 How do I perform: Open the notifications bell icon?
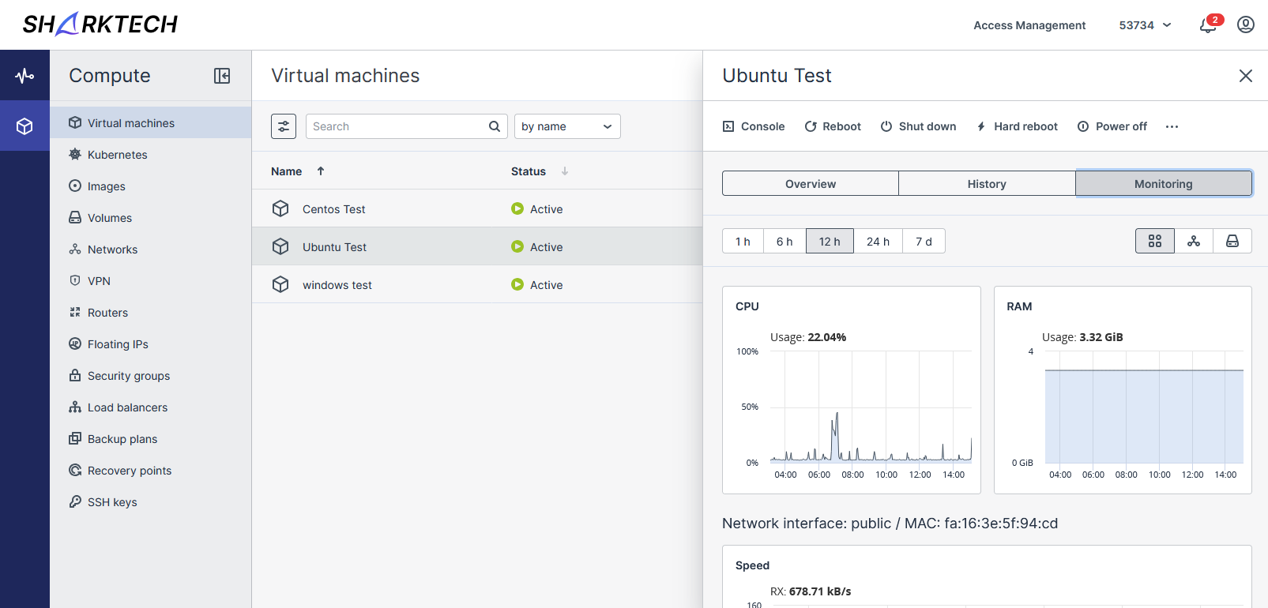pos(1207,25)
